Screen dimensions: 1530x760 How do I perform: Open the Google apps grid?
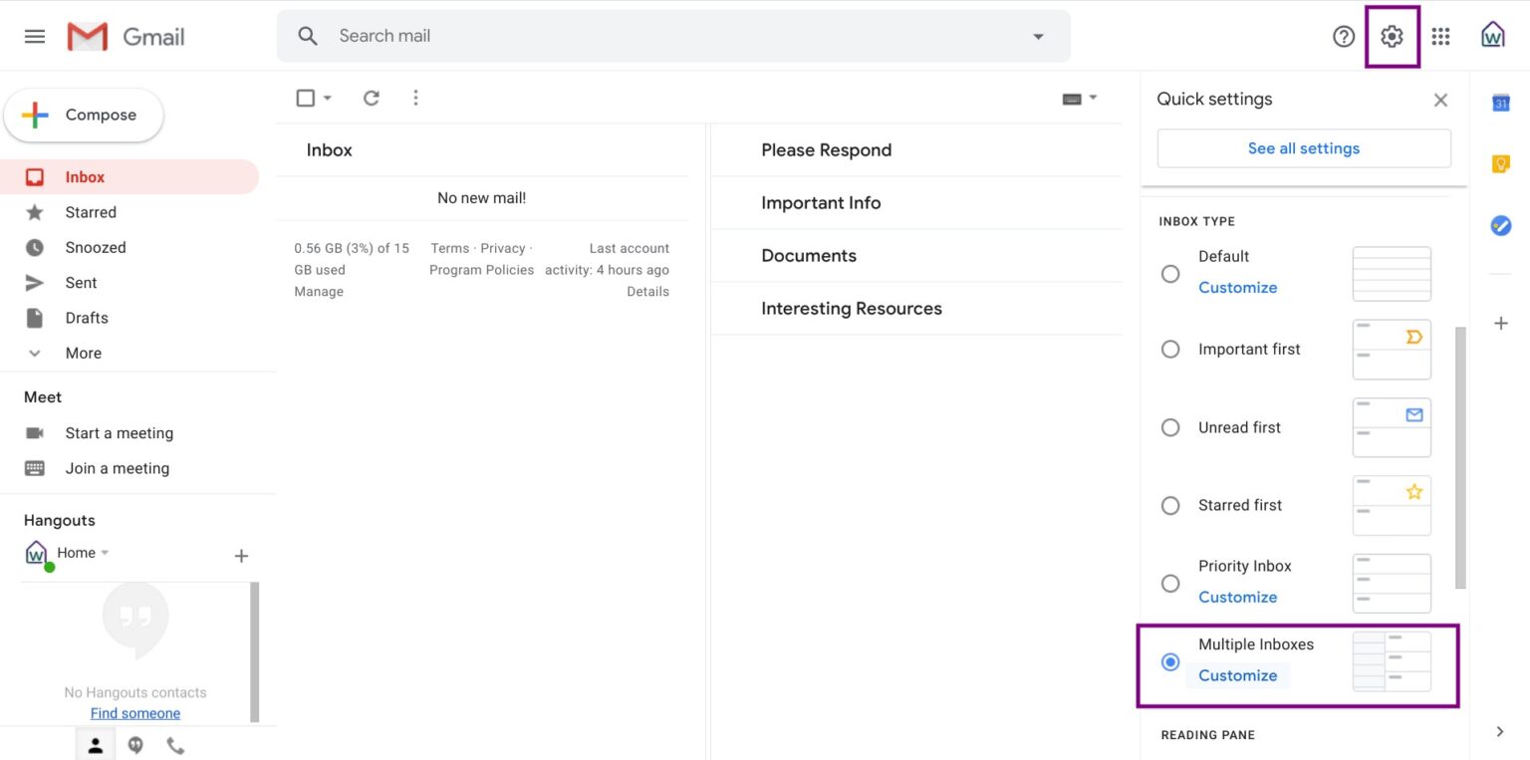(x=1440, y=36)
